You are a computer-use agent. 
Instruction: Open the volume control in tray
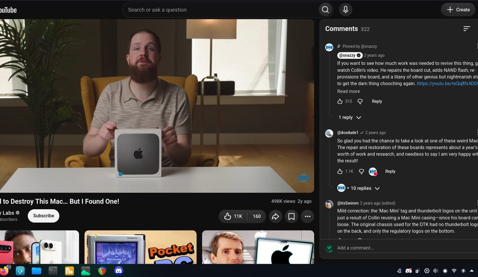(x=436, y=271)
